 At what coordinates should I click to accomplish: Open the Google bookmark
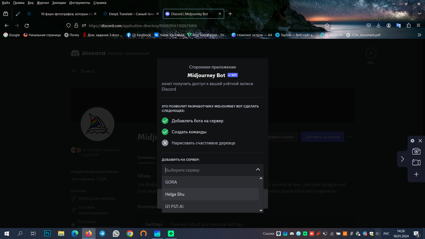point(11,35)
